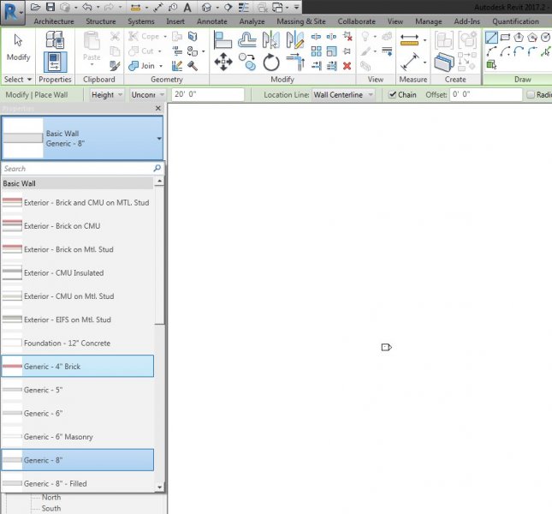Viewport: 552px width, 514px height.
Task: Click the Open folder icon in quick access toolbar
Action: tap(35, 7)
